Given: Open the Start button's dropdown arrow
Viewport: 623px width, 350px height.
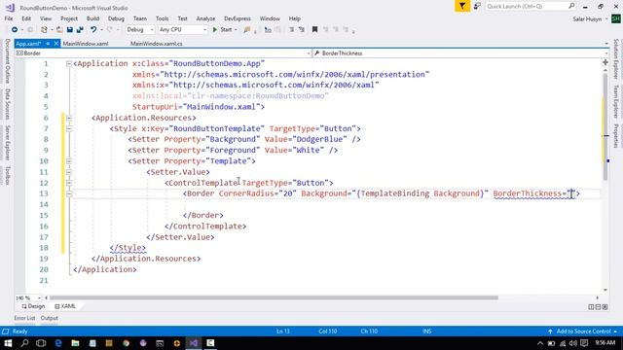Looking at the screenshot, I should (236, 30).
